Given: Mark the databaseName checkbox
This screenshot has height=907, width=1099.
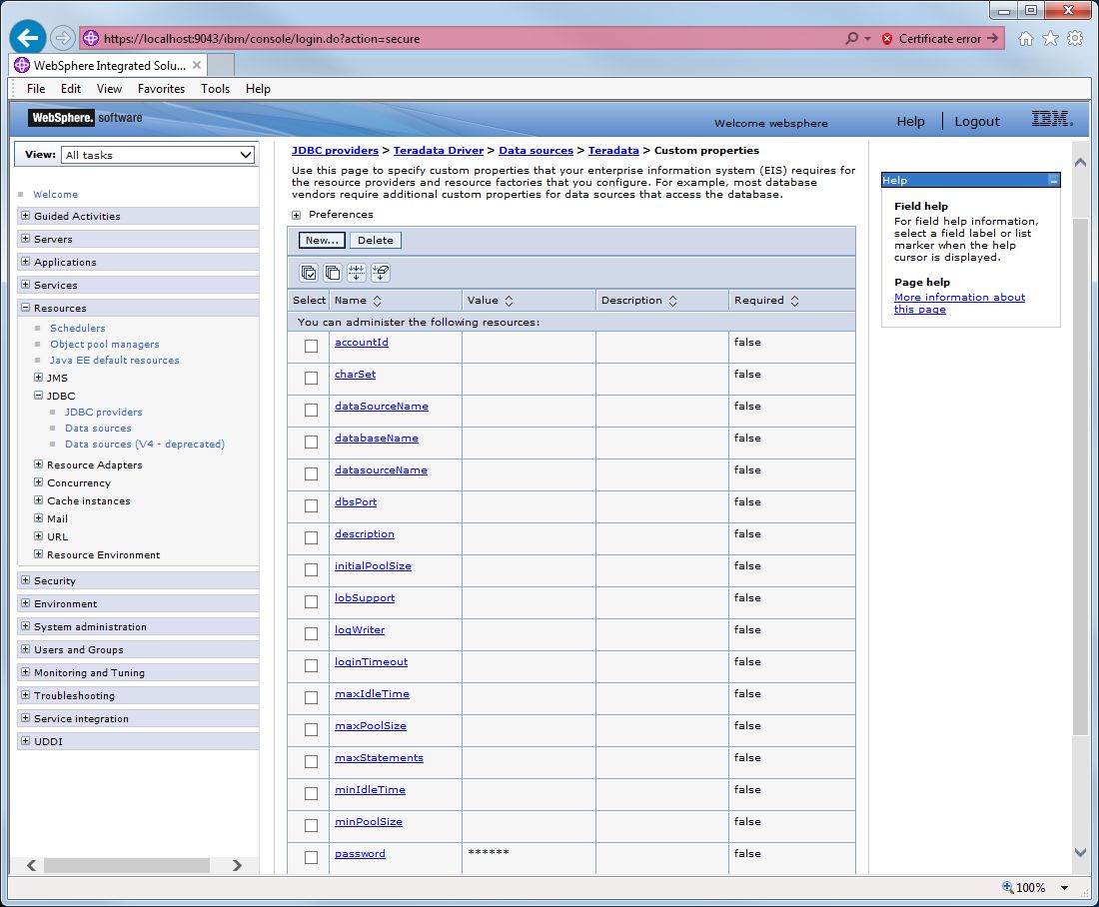Looking at the screenshot, I should pos(311,443).
